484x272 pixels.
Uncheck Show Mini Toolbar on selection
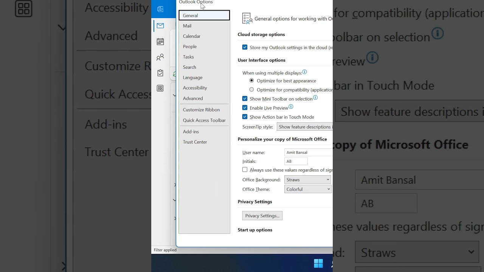[245, 99]
